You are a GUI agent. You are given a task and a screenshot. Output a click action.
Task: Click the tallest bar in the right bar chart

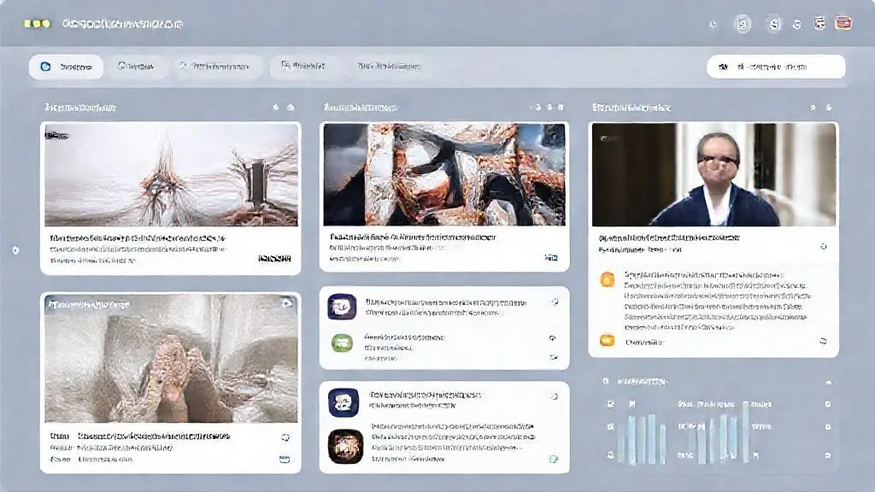(x=745, y=430)
